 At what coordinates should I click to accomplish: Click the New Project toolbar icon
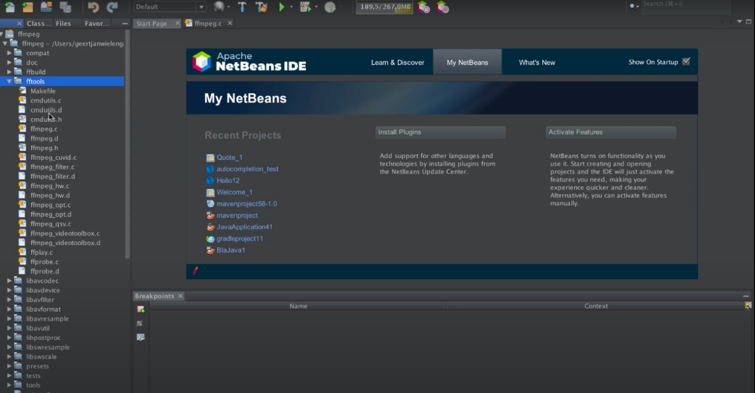[27, 7]
